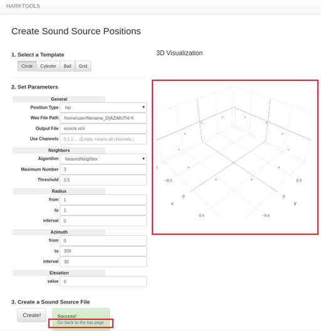Screen dimensions: 321x331
Task: Click the Create! button
Action: pyautogui.click(x=32, y=315)
